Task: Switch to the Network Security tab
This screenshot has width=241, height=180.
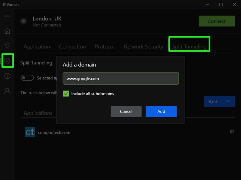Action: [x=143, y=47]
